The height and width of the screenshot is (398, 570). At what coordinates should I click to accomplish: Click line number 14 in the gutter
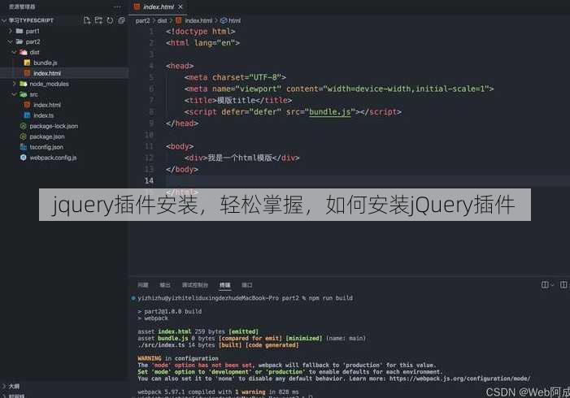pyautogui.click(x=149, y=180)
